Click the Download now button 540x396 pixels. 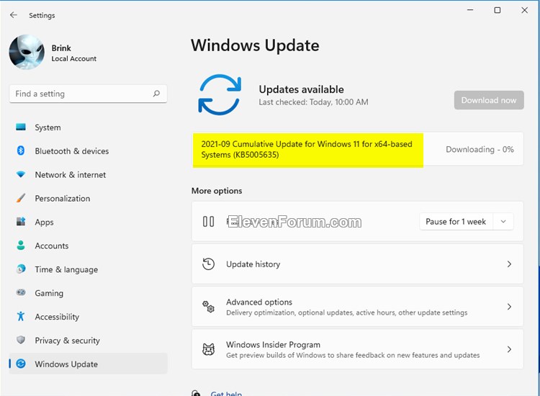pyautogui.click(x=489, y=100)
